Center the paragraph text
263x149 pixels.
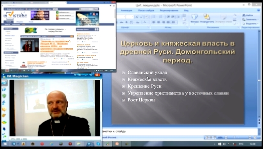pos(158,22)
